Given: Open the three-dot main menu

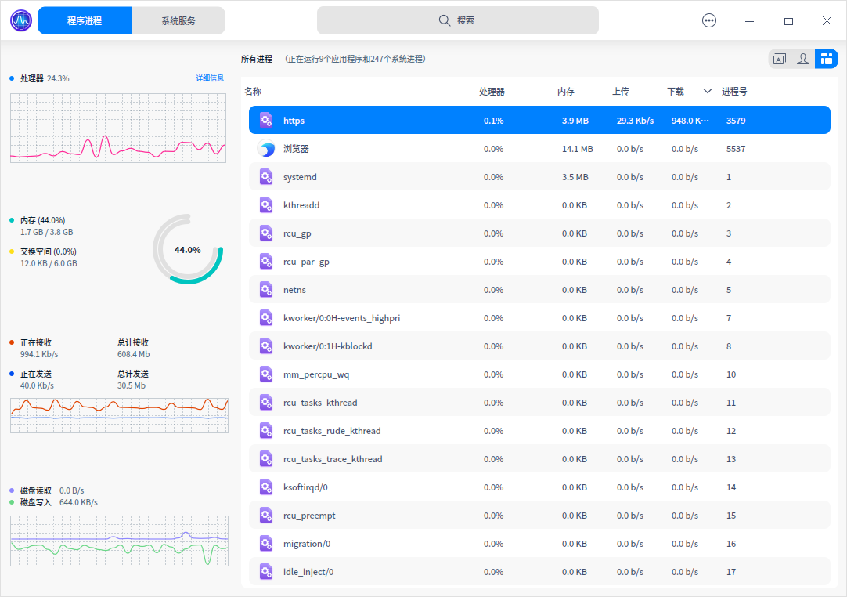Looking at the screenshot, I should (x=709, y=21).
